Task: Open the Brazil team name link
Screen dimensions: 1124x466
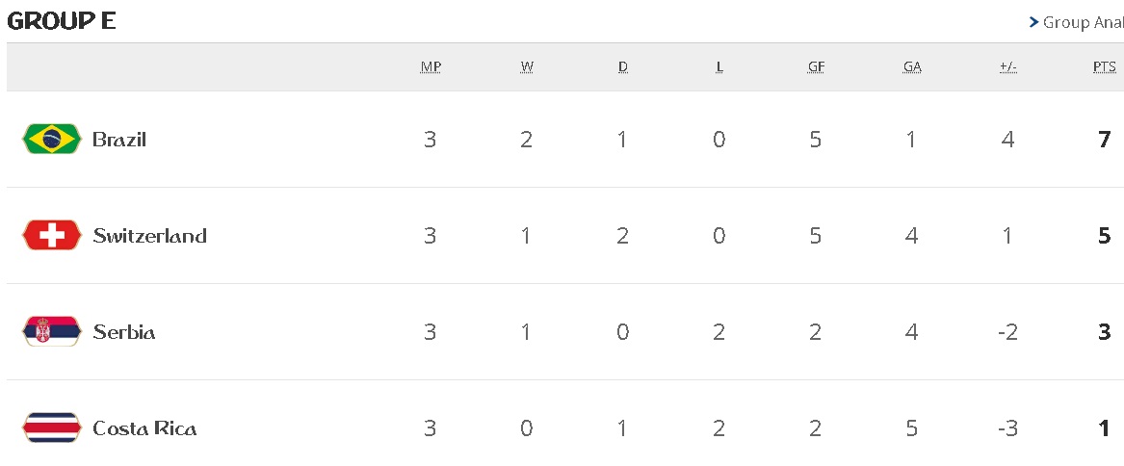Action: pyautogui.click(x=119, y=140)
